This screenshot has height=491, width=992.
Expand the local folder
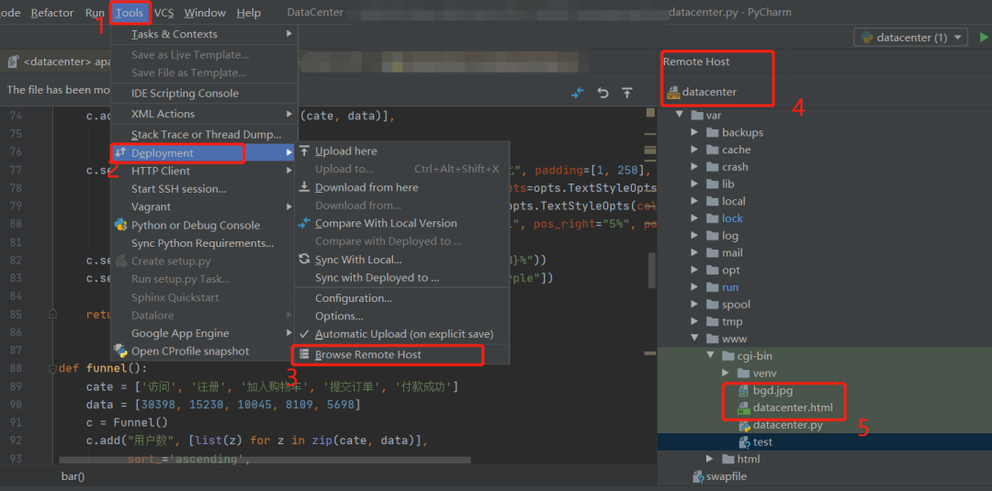click(694, 201)
